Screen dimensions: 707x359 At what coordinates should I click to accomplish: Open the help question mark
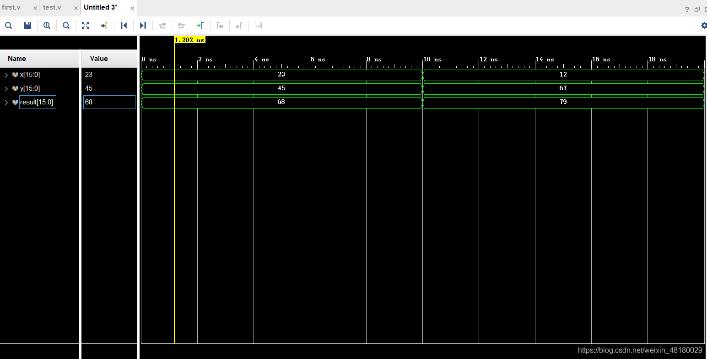687,9
